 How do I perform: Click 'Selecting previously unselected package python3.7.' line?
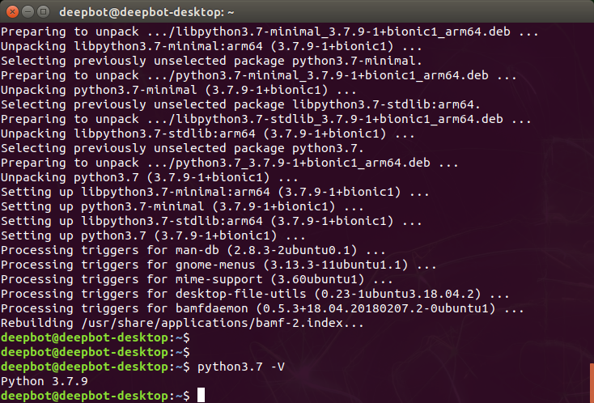click(x=182, y=148)
